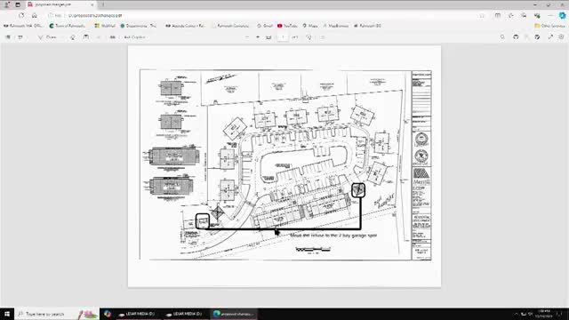Open the page view options icon
Image resolution: width=569 pixels, height=320 pixels.
point(323,37)
